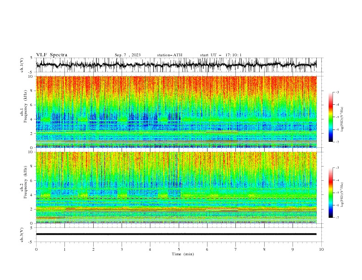Viewport: 362px width, 280px height.
Task: Click the upper PSD color scale bar
Action: pyautogui.click(x=330, y=117)
